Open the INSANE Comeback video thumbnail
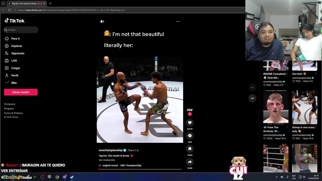This screenshot has height=181, width=322. point(276,66)
